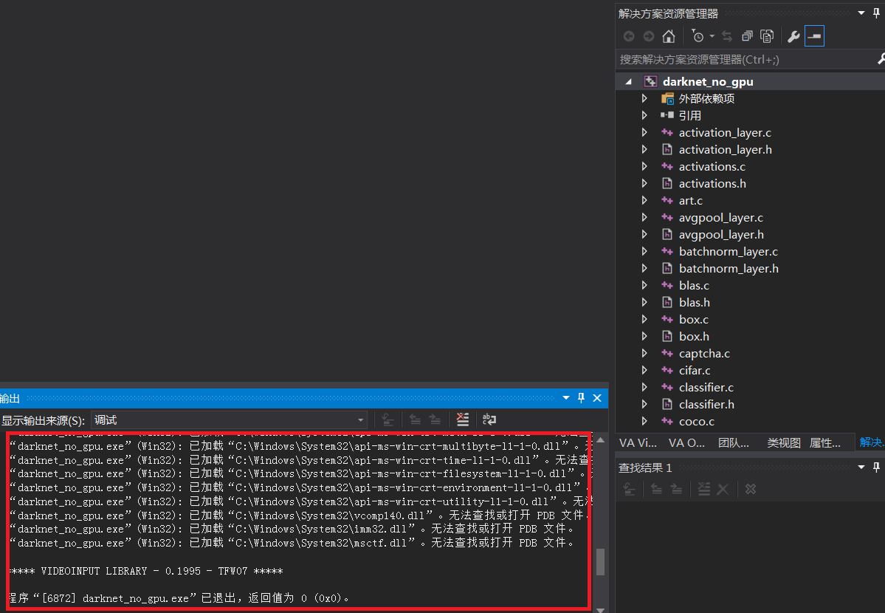This screenshot has height=613, width=885.
Task: Open the Solution Explorer window options dropdown
Action: pos(861,13)
